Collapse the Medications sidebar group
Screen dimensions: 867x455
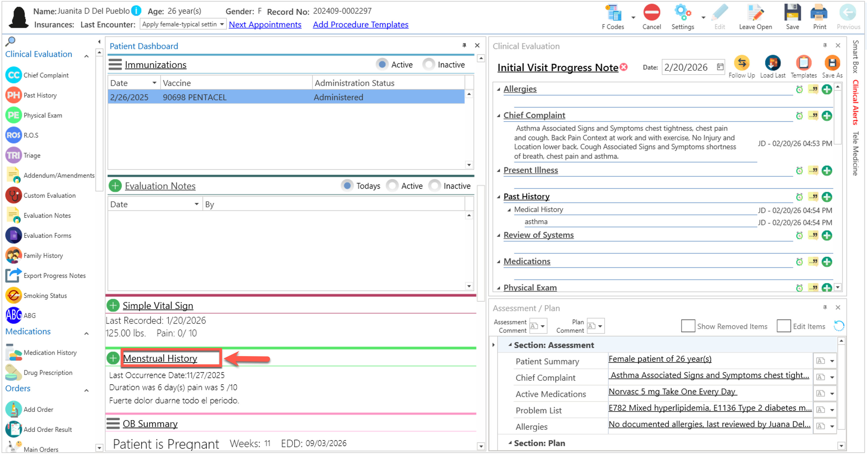86,334
